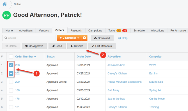Click the order date 04/01/2024
The width and height of the screenshot is (188, 111).
click(83, 65)
